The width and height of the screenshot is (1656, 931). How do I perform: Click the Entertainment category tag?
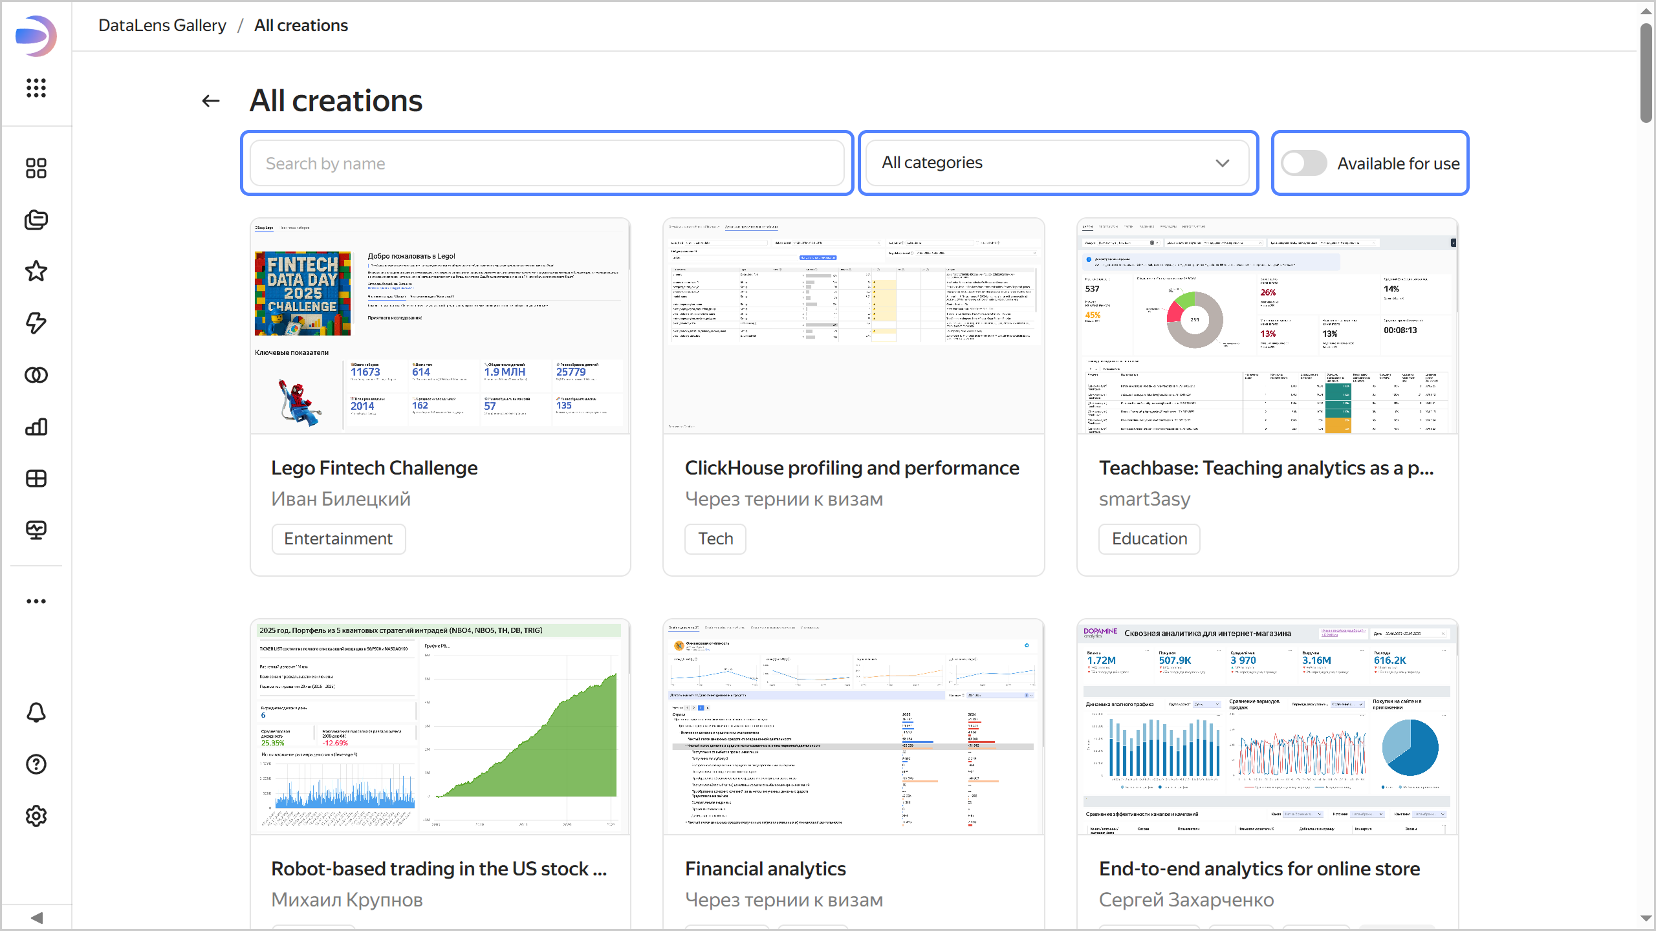[x=338, y=539]
